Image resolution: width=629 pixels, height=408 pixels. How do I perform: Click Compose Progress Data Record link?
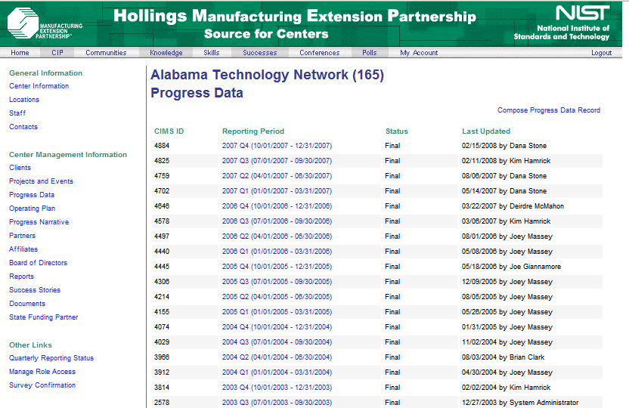[x=549, y=110]
